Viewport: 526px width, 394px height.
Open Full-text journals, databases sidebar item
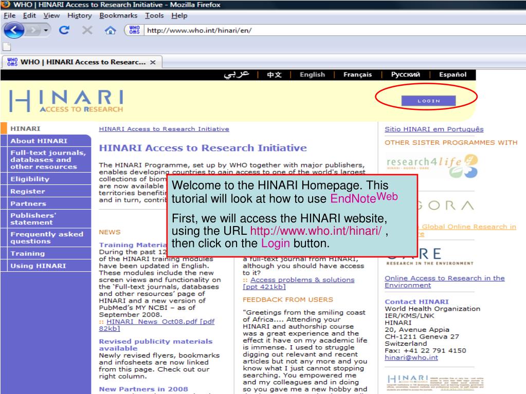point(46,160)
